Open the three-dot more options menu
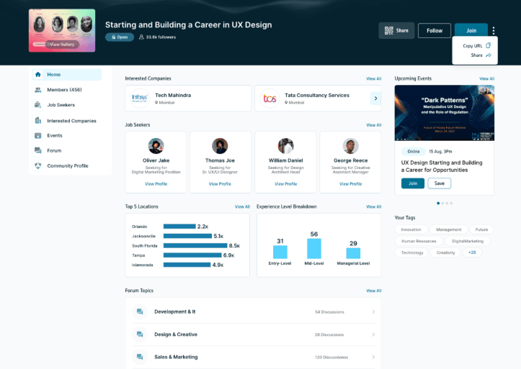The height and width of the screenshot is (369, 521). point(494,30)
